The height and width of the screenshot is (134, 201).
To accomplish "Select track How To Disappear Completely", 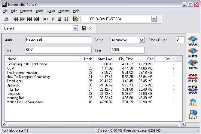I will click(x=28, y=77).
